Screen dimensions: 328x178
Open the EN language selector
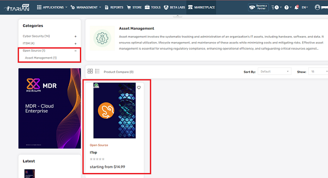[305, 7]
